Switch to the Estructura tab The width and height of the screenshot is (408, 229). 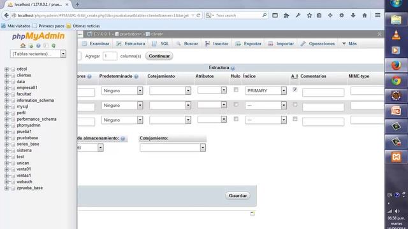[x=131, y=44]
